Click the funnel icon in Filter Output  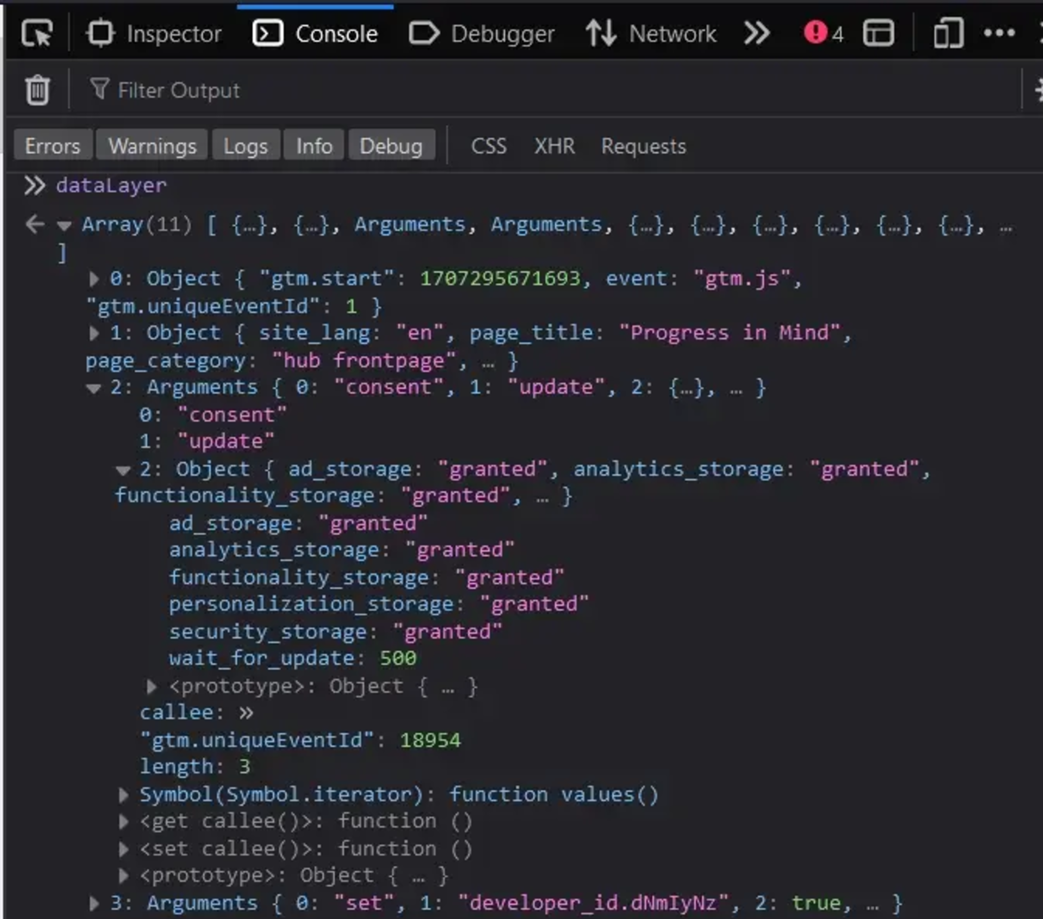[100, 89]
